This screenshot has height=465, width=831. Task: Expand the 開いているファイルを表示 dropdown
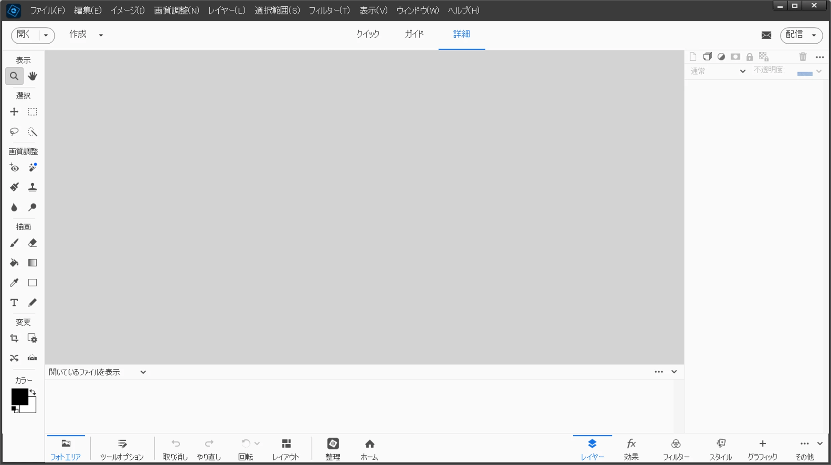(143, 372)
